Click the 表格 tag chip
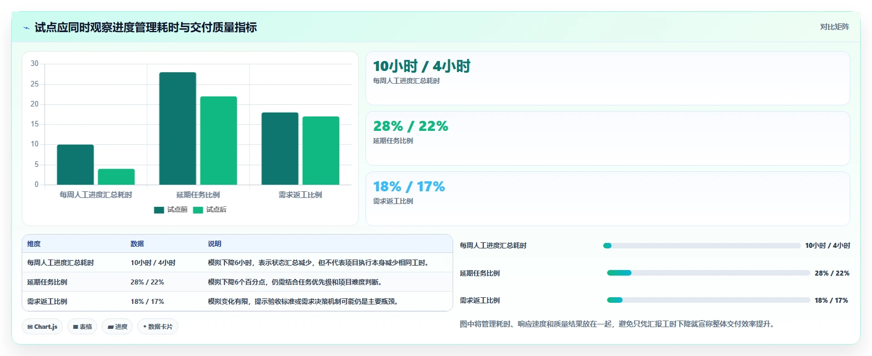 [82, 327]
